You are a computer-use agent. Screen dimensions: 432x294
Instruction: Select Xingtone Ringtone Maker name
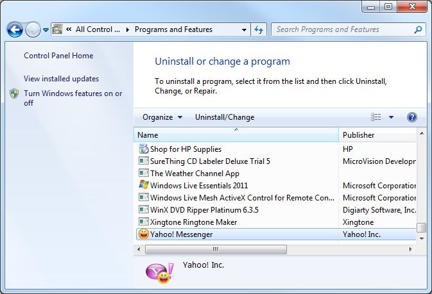193,222
